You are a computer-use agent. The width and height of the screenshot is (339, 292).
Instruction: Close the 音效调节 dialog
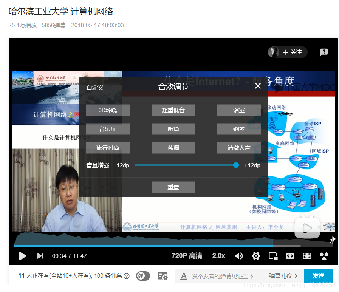pos(258,86)
